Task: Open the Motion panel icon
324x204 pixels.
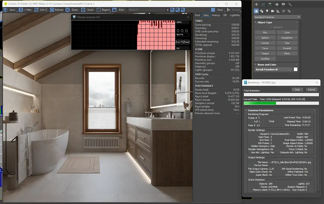Action: coord(277,4)
